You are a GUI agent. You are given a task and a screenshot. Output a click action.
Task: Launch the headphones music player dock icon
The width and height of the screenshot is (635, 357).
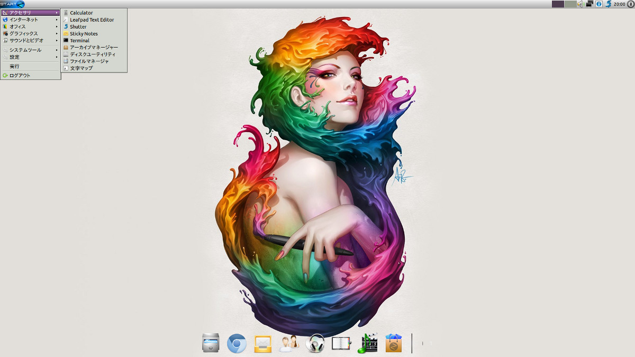coord(315,344)
